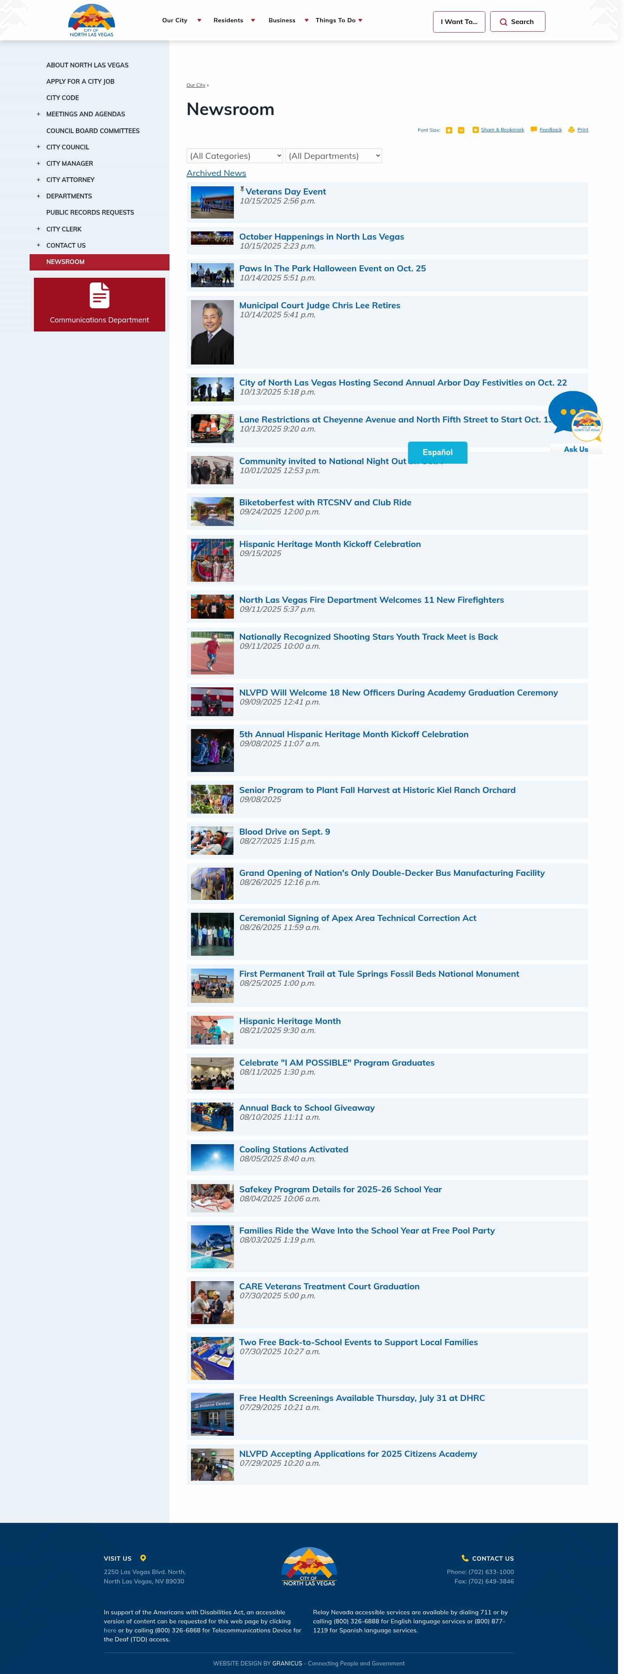Increase font size with the plus icon

click(448, 130)
